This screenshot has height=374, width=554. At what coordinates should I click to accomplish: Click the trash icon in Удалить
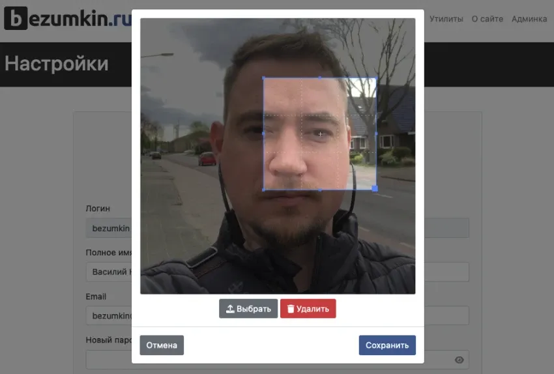[291, 309]
